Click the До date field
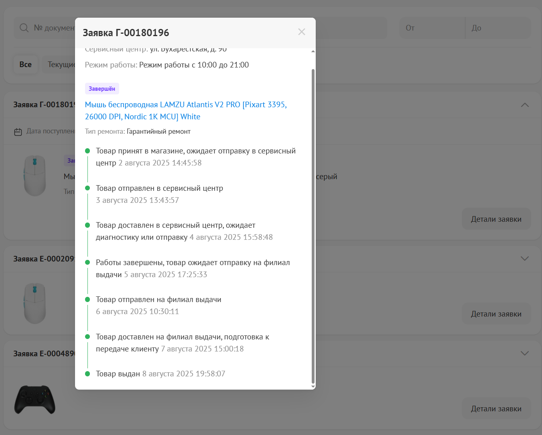Image resolution: width=542 pixels, height=435 pixels. [x=498, y=28]
